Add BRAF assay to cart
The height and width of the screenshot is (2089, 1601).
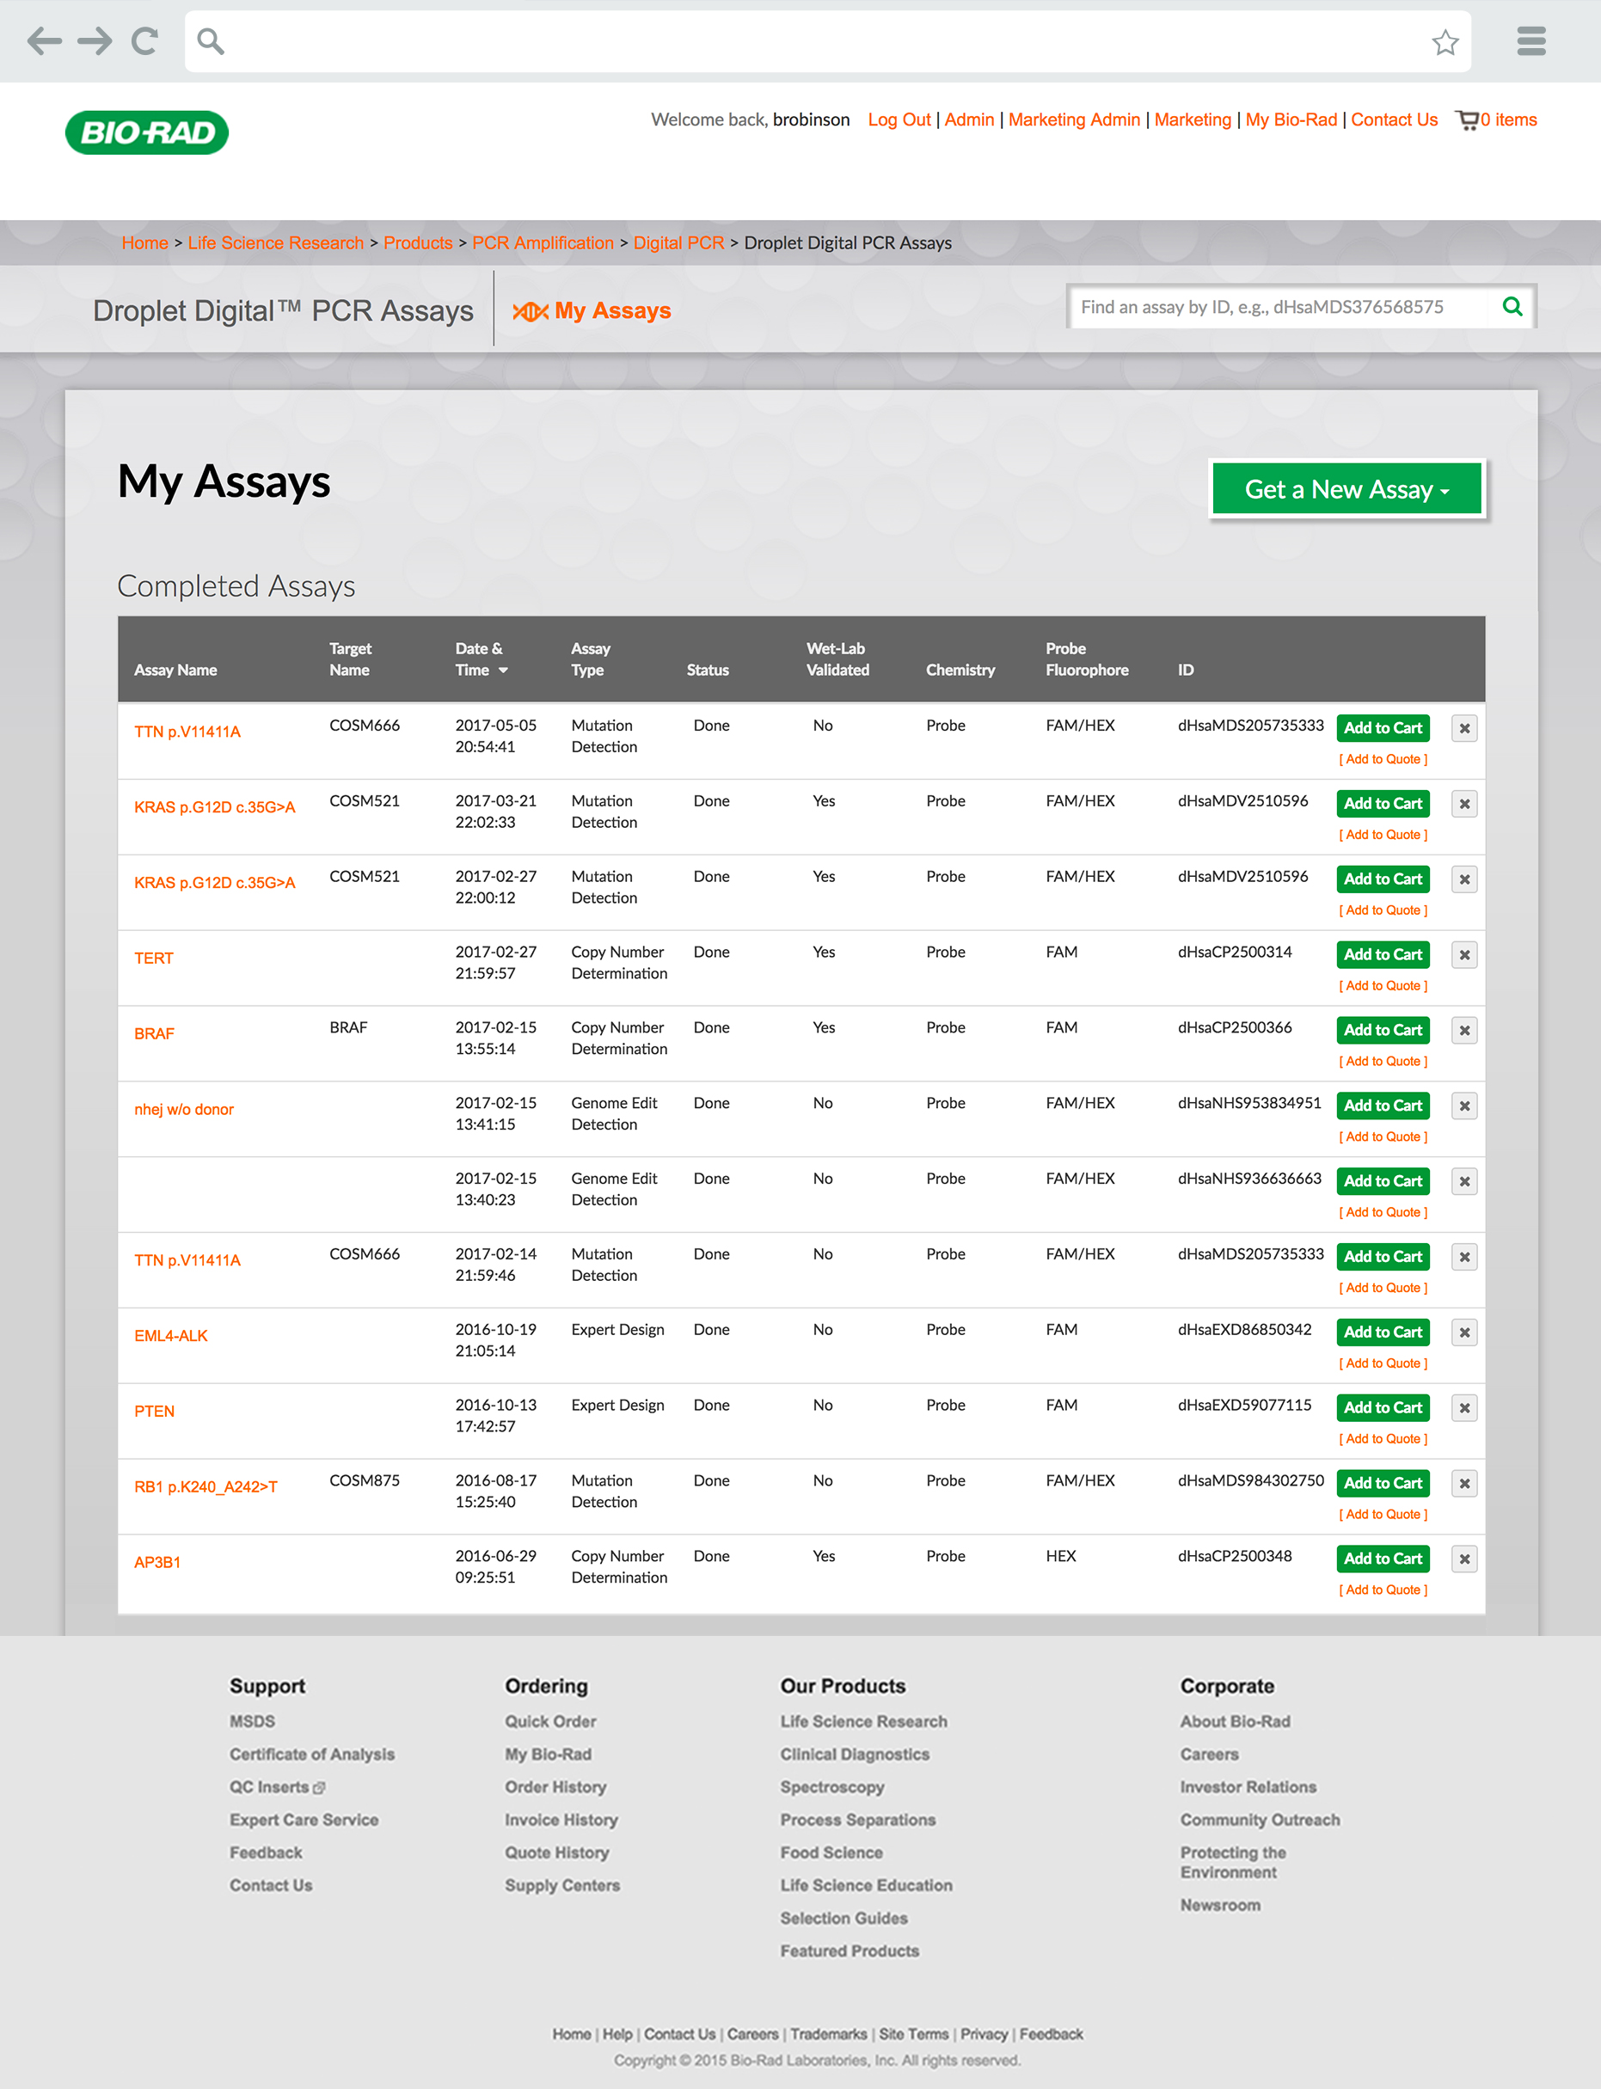[x=1383, y=1031]
